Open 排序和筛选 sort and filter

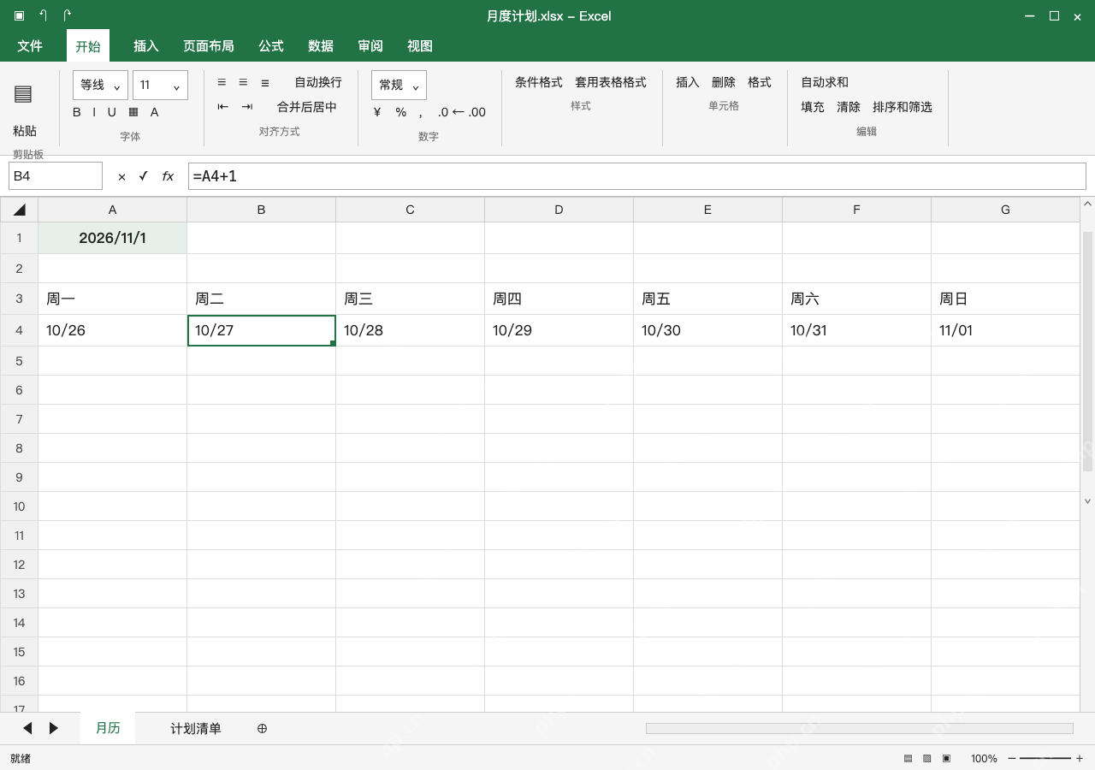903,107
